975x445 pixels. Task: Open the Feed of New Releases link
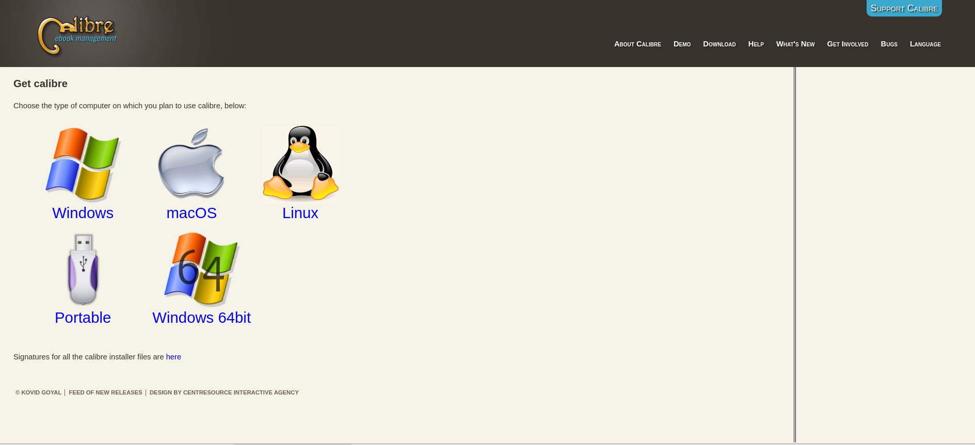(105, 392)
